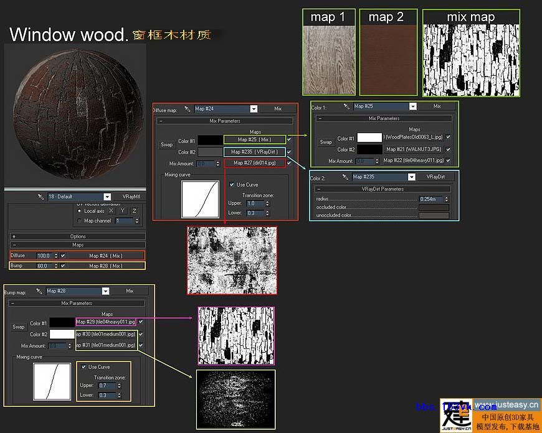This screenshot has width=542, height=433.
Task: Collapse Mix Parameters rollout under Map #28
Action: [x=77, y=303]
